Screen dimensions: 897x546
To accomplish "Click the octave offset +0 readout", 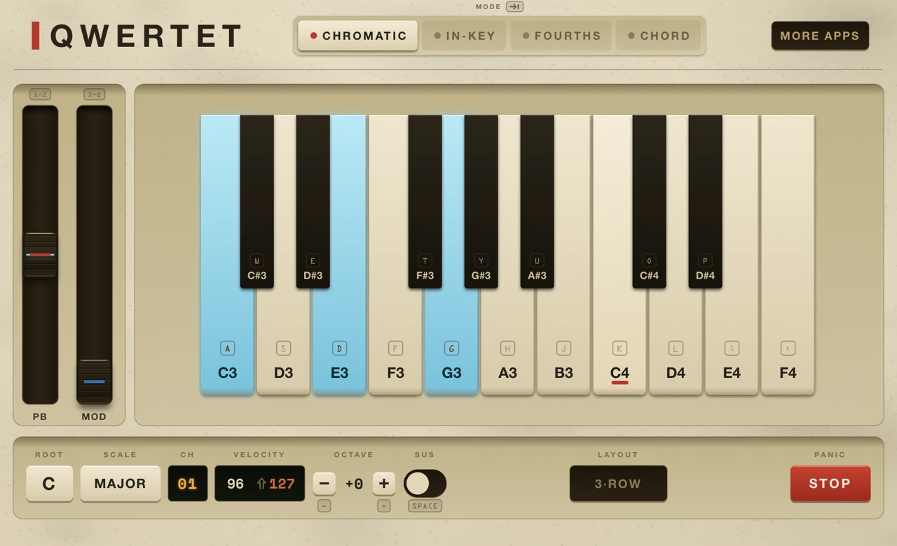I will pyautogui.click(x=354, y=484).
